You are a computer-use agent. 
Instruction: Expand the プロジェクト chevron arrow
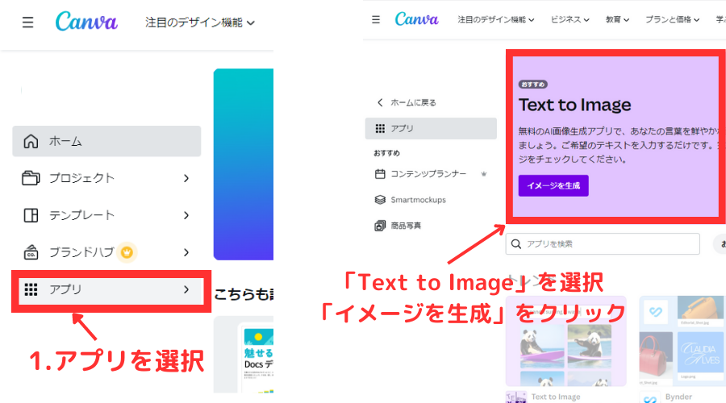[x=186, y=178]
